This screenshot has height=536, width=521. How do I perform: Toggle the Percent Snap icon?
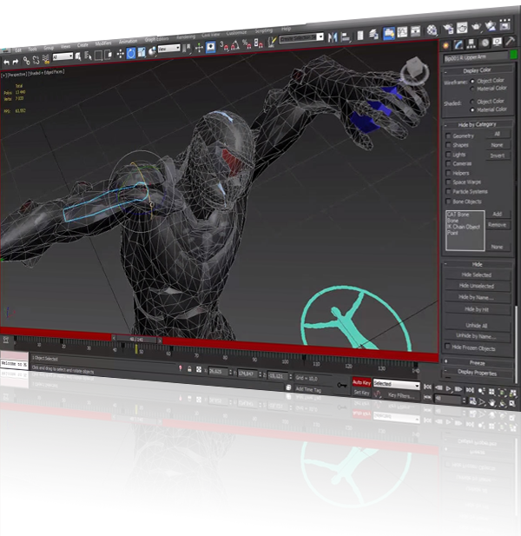pos(247,44)
